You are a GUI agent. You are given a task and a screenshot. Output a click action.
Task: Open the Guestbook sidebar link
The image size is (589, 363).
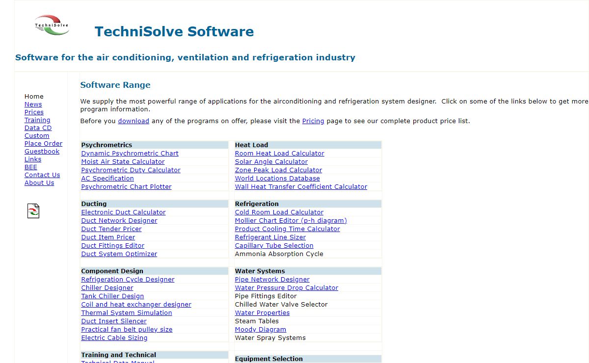42,152
